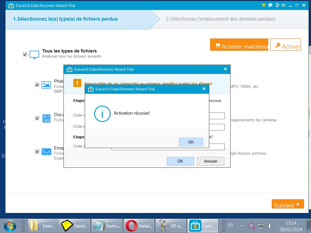
Task: Click the monitor icon for all file types
Action: point(34,55)
